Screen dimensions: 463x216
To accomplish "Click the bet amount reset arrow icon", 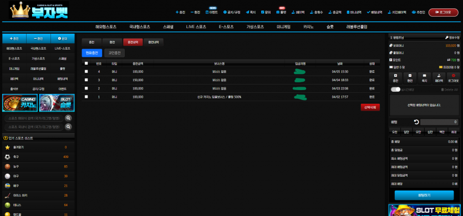I will click(x=416, y=122).
